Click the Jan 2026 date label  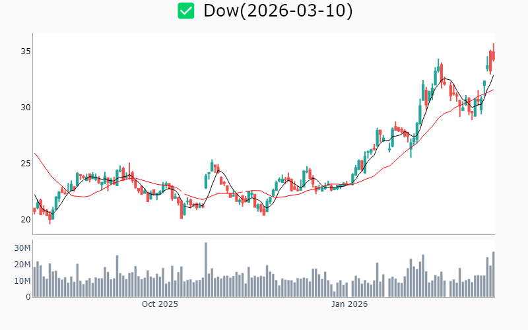coord(349,304)
